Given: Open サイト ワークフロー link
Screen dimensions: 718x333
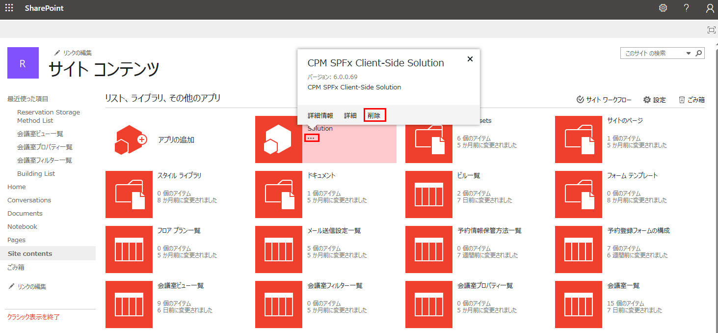Looking at the screenshot, I should [x=604, y=100].
